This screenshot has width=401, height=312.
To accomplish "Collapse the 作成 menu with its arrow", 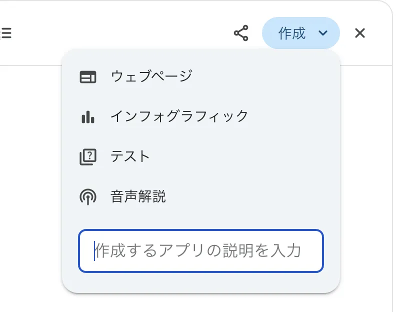I will tap(322, 33).
